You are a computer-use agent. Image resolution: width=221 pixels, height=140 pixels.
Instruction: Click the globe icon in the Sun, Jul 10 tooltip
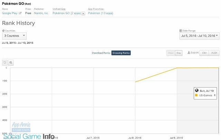pyautogui.click(x=196, y=90)
